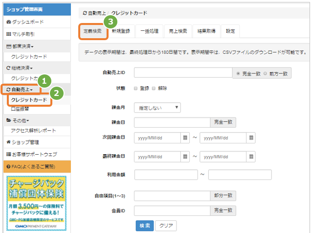Open calendar picker for 次回課金日 start date

coord(185,138)
